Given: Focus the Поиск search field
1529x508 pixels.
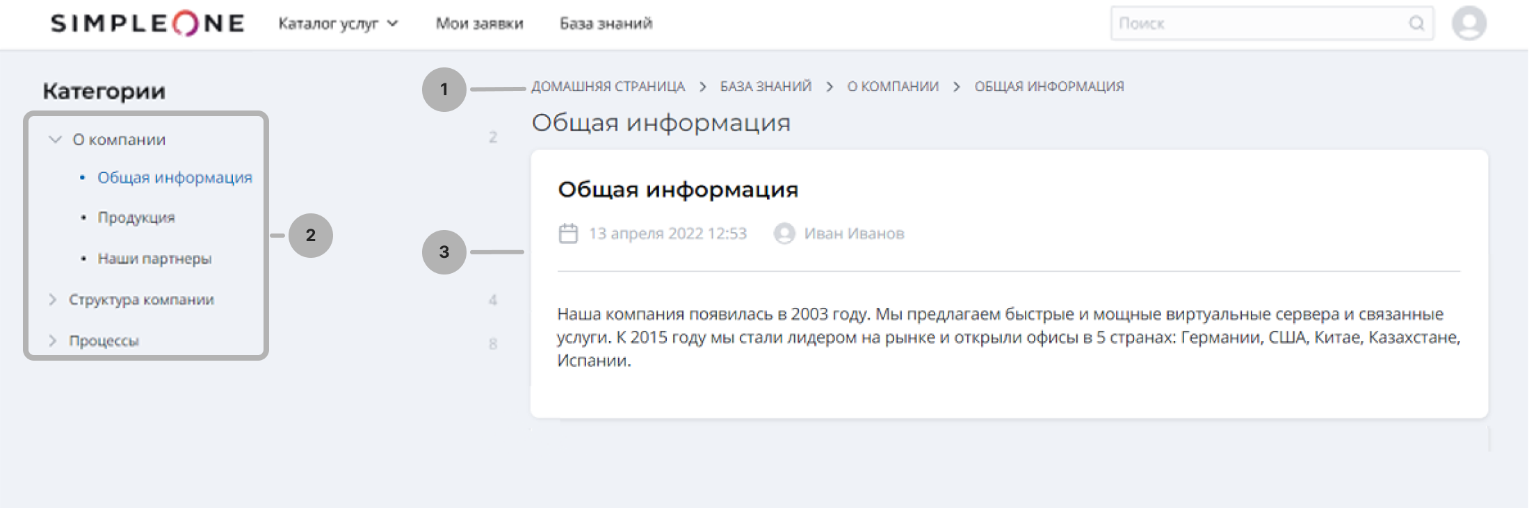Looking at the screenshot, I should tap(1259, 24).
